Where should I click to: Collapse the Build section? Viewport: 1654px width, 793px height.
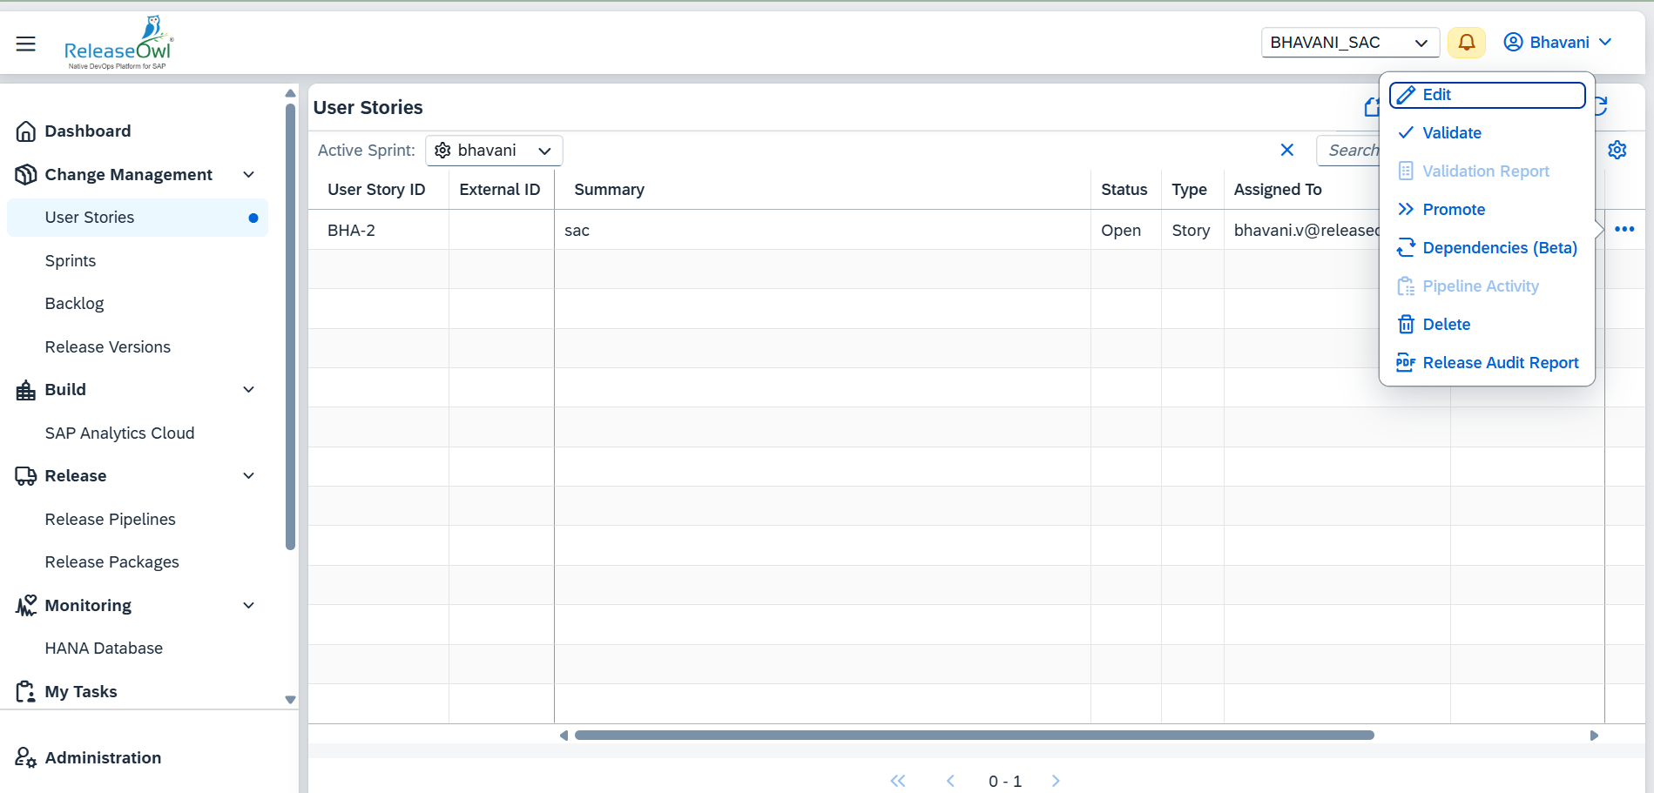coord(248,390)
